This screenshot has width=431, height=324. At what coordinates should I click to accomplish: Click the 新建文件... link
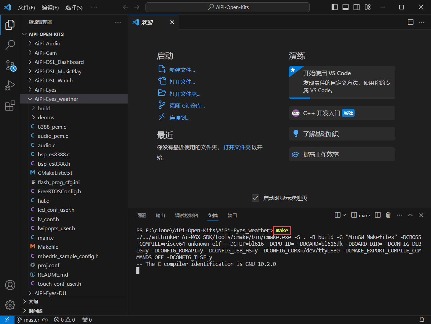[x=177, y=70]
